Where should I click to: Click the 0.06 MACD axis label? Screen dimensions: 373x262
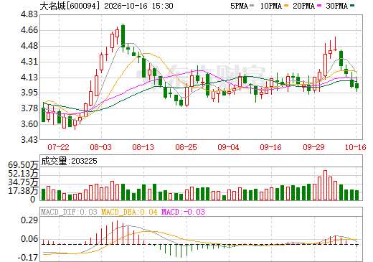pos(29,239)
